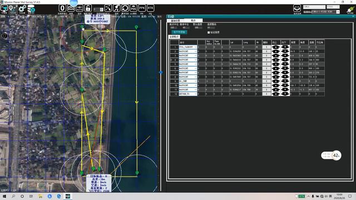
Task: Click the PPK toolbar icon
Action: (142, 8)
